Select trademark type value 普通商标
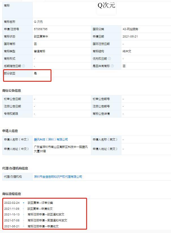This screenshot has height=233, width=171. [x=40, y=51]
